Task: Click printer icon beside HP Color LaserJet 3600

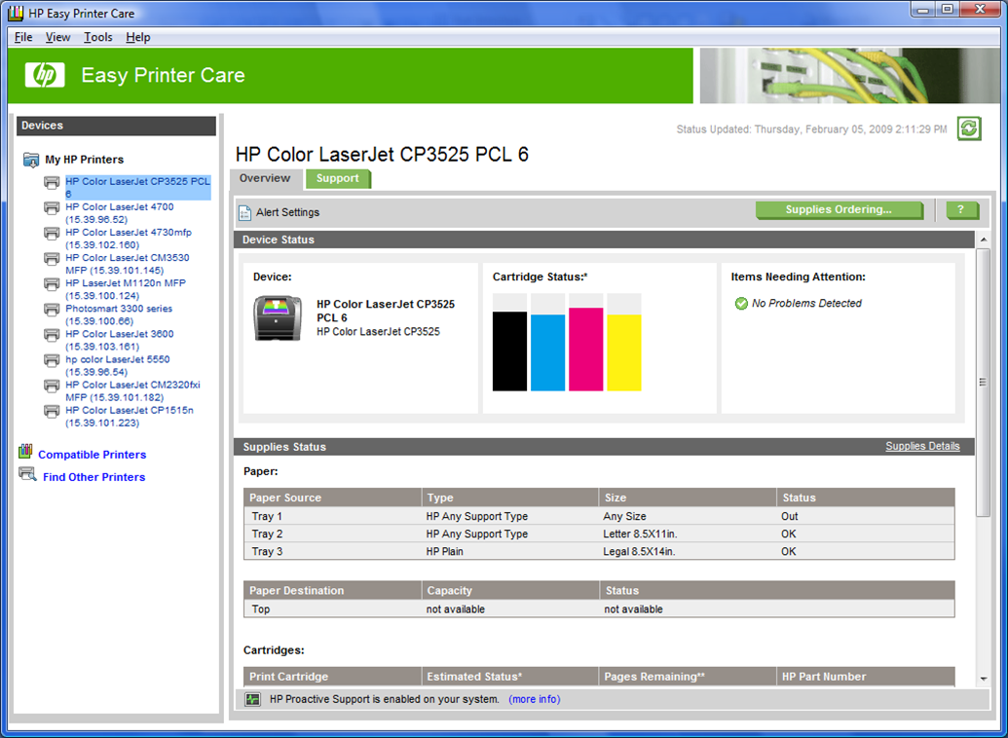Action: [x=52, y=335]
